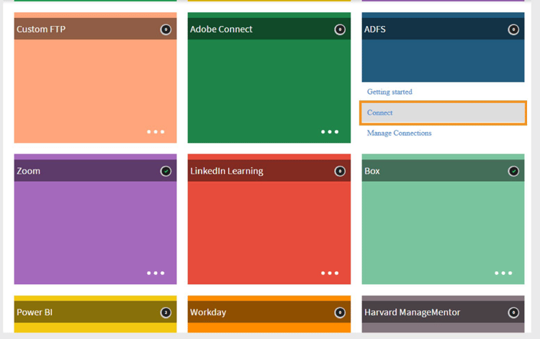Viewport: 540px width, 339px height.
Task: Expand the Adobe Connect three-dot menu
Action: [x=330, y=132]
